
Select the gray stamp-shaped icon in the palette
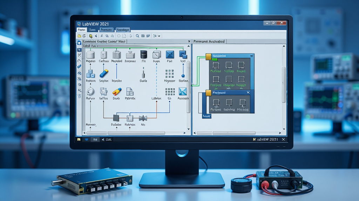pyautogui.click(x=130, y=55)
